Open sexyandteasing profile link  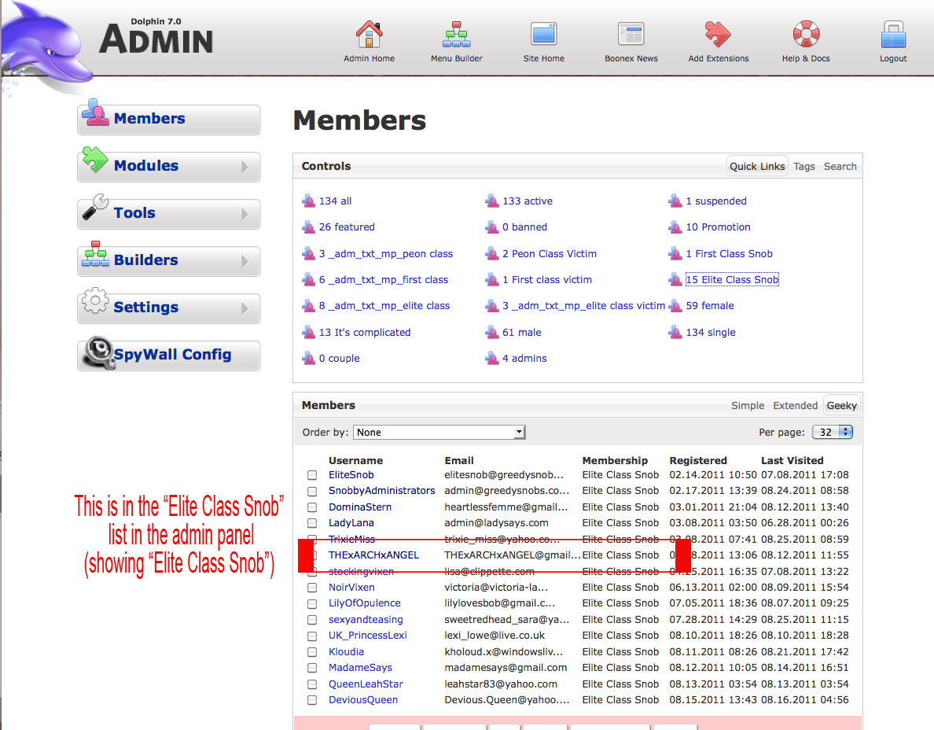pyautogui.click(x=366, y=620)
